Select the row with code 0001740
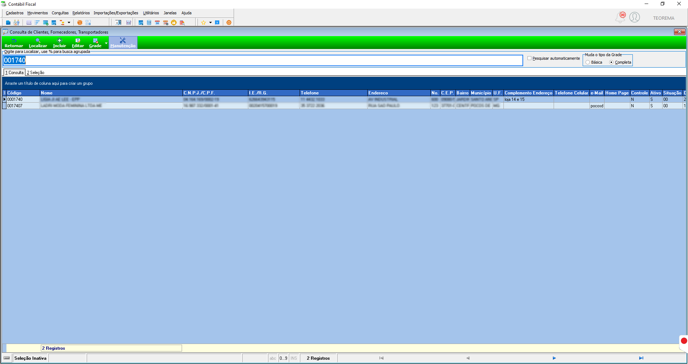This screenshot has width=688, height=364. click(344, 99)
